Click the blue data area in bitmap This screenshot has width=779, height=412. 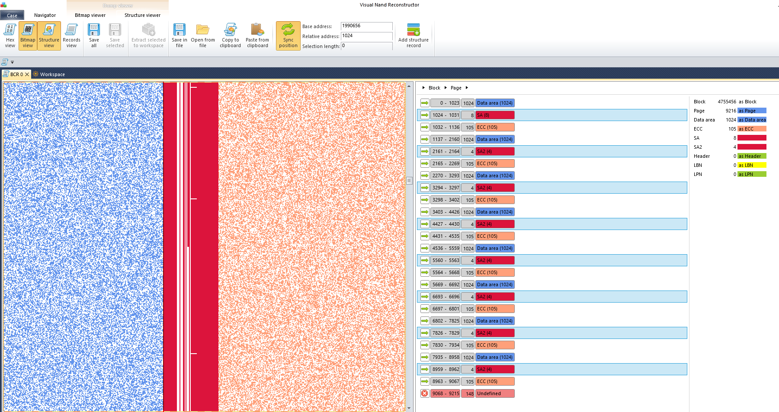click(83, 246)
